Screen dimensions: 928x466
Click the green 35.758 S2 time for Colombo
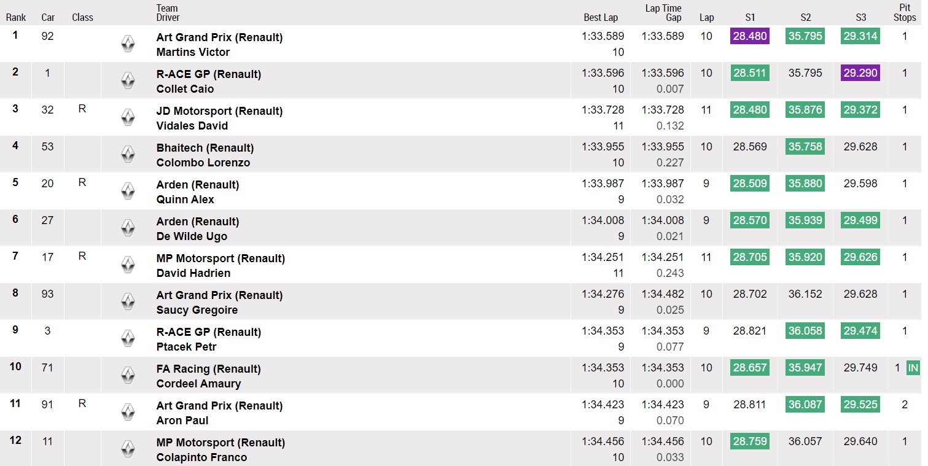[805, 147]
